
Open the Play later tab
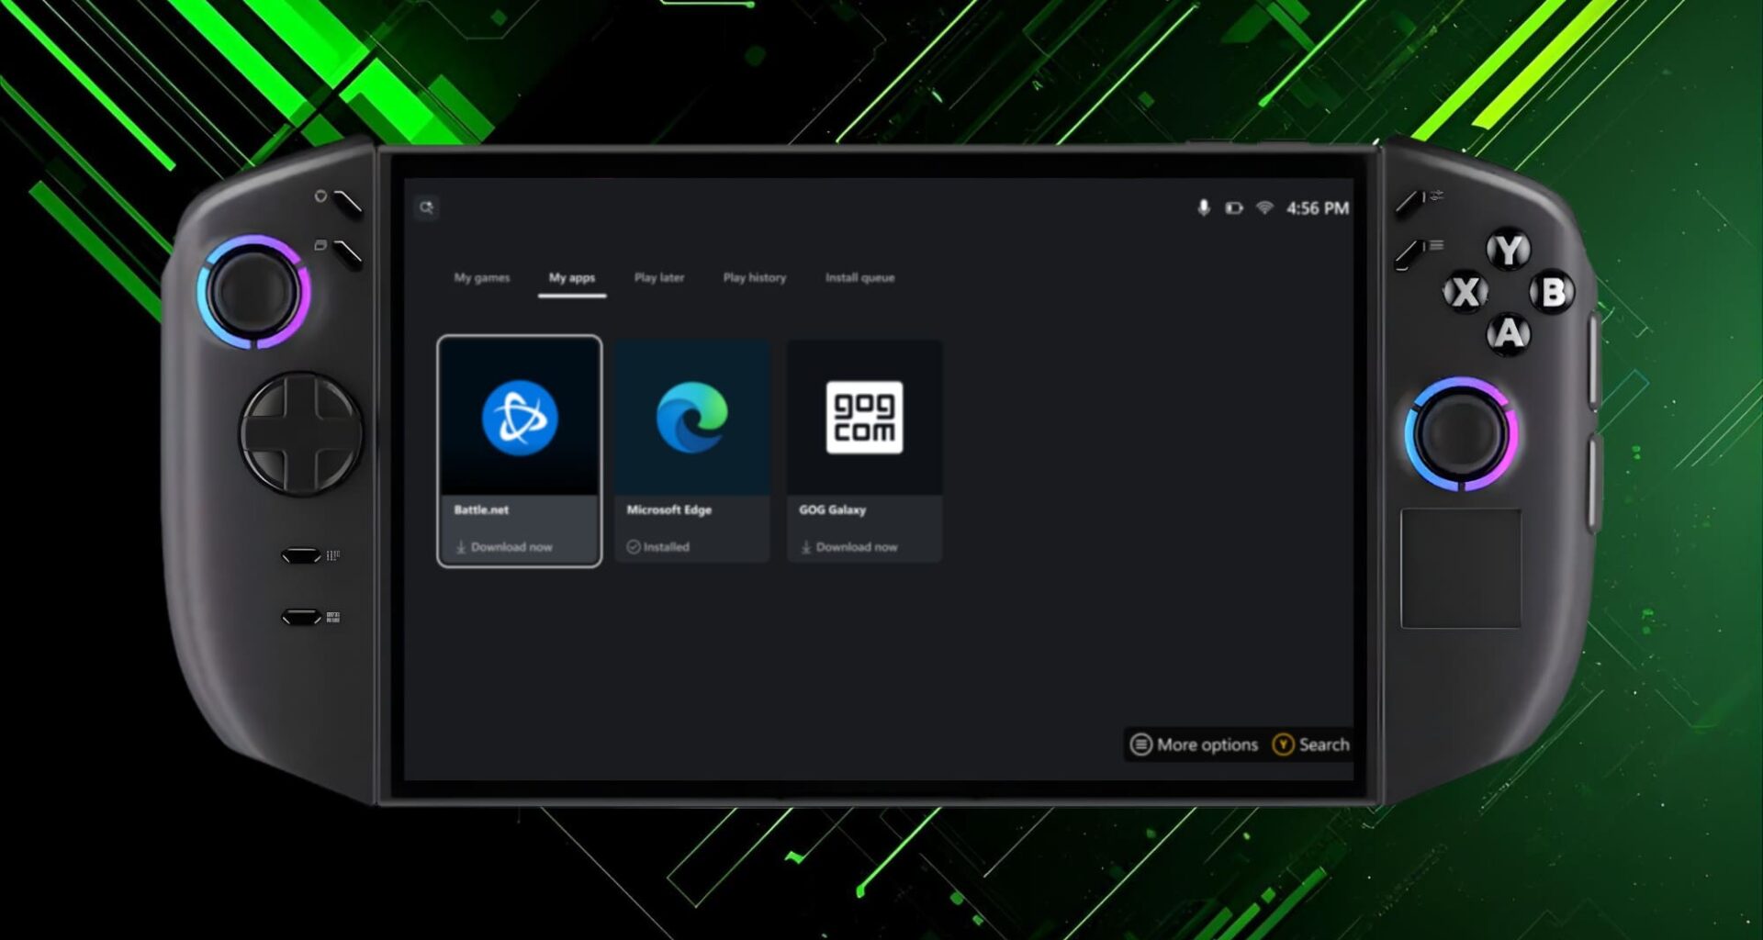point(658,277)
